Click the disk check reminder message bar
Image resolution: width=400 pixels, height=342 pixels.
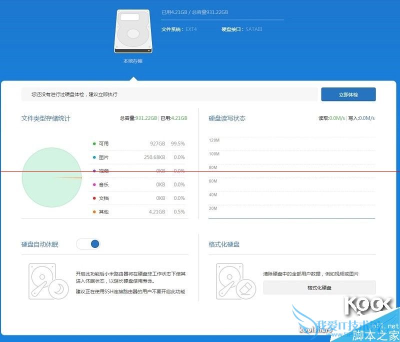pyautogui.click(x=169, y=94)
